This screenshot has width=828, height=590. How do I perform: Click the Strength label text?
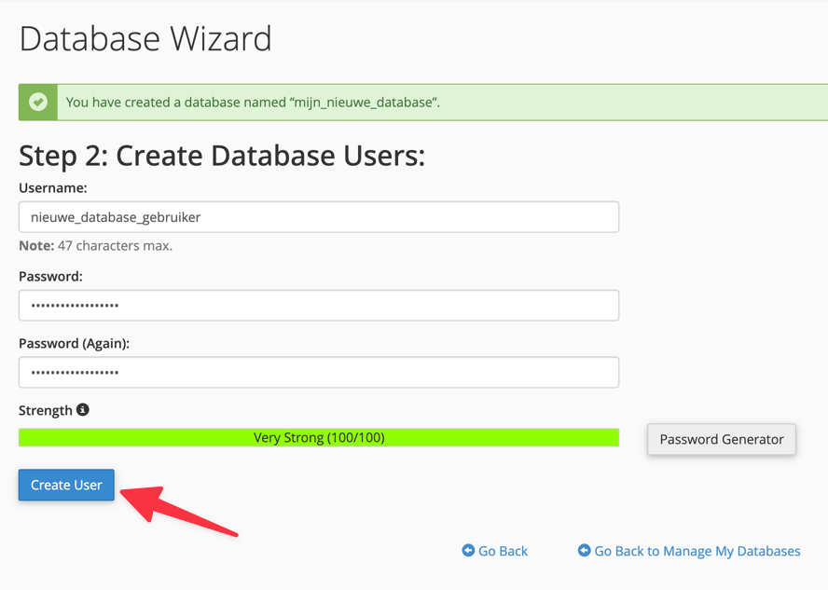(45, 410)
